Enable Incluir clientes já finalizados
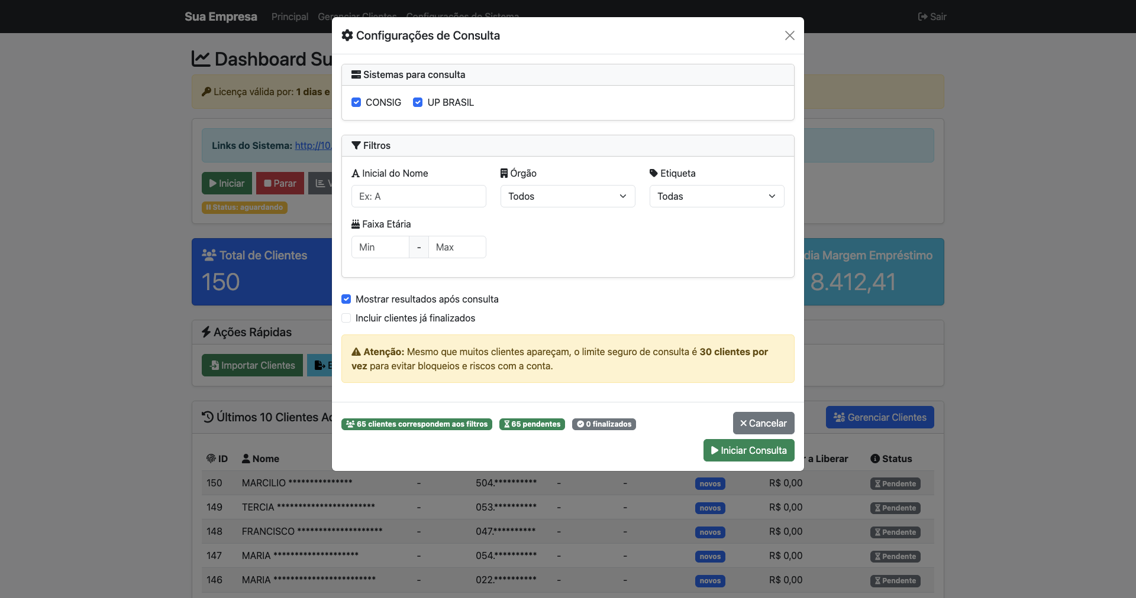 pos(346,318)
